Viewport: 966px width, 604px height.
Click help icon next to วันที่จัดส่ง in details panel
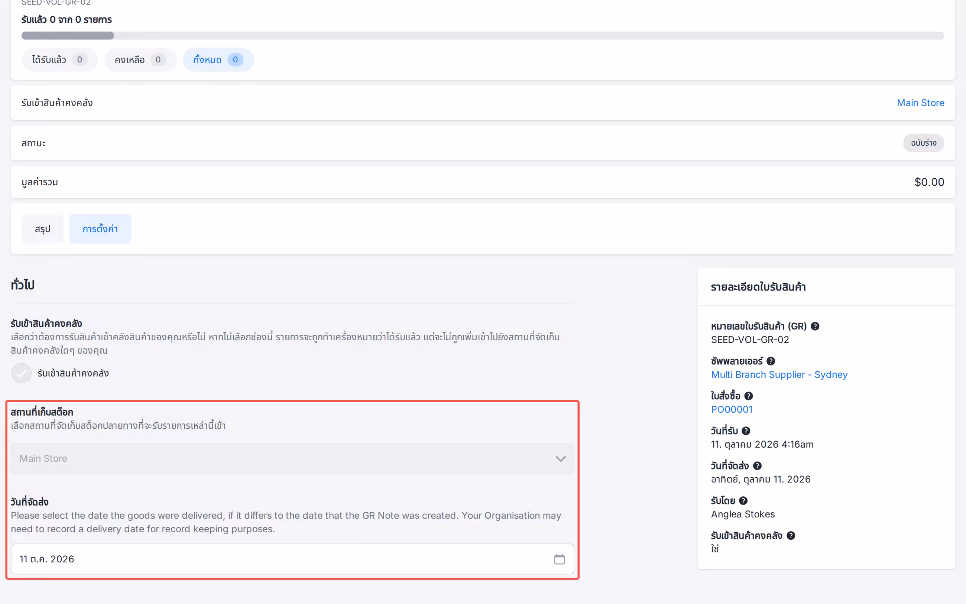tap(757, 466)
